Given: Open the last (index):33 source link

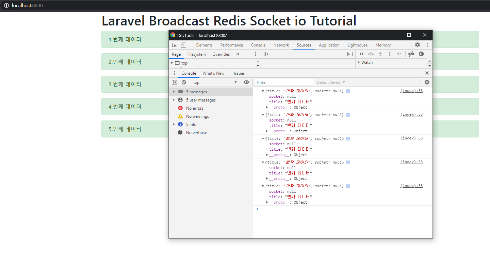Looking at the screenshot, I should 411,186.
